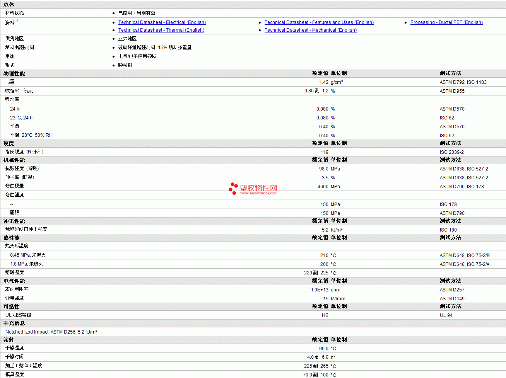The image size is (506, 378).
Task: Select the 热性能 section header
Action: 12,238
